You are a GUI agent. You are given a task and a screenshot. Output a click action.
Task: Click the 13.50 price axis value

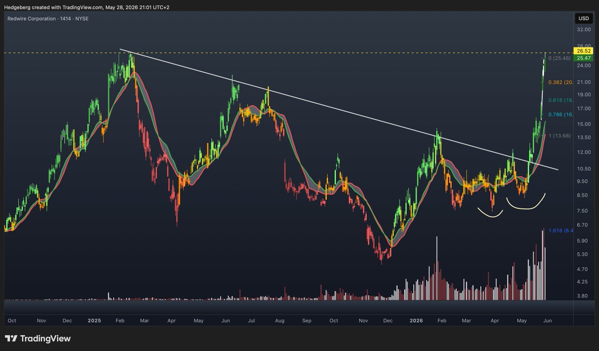[584, 138]
